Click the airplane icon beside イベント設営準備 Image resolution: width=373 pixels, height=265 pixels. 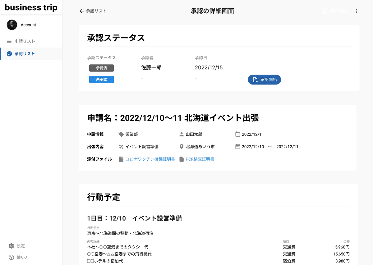tap(121, 147)
